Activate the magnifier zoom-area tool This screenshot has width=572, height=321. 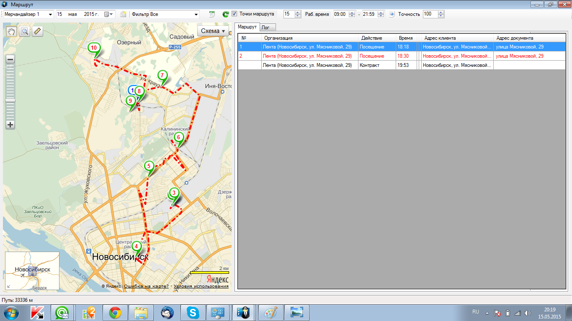(x=25, y=31)
